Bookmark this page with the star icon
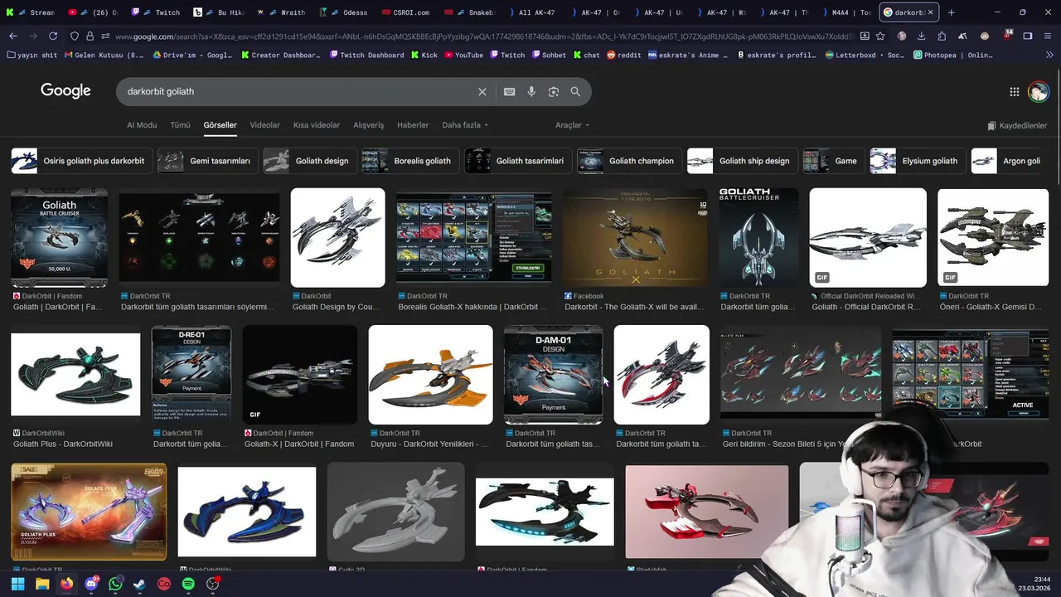The width and height of the screenshot is (1061, 597). tap(880, 36)
